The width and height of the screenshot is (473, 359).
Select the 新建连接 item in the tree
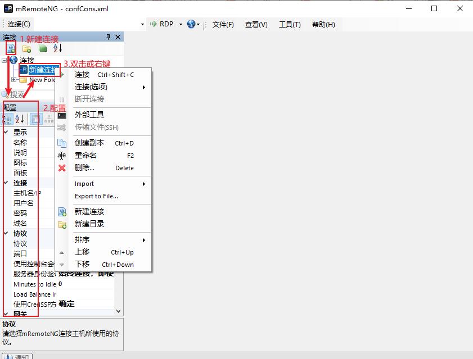39,70
